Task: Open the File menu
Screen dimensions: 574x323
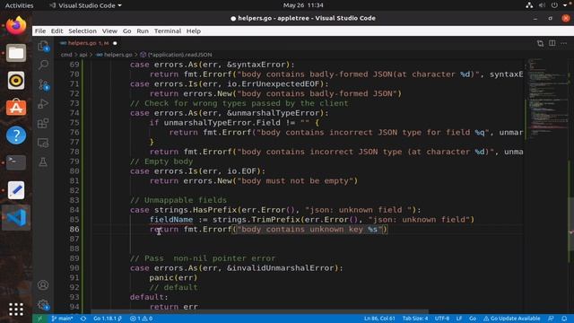Action: coord(40,31)
